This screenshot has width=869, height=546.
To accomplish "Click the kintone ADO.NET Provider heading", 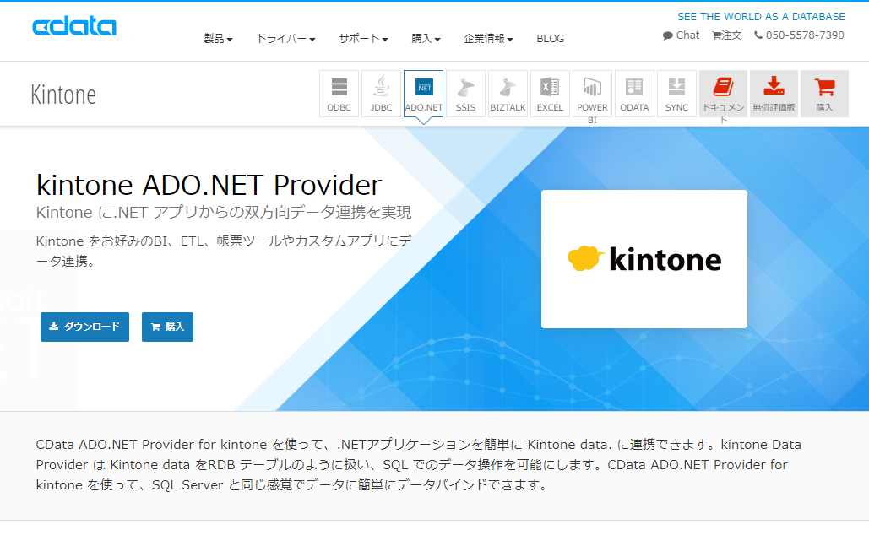I will 209,185.
